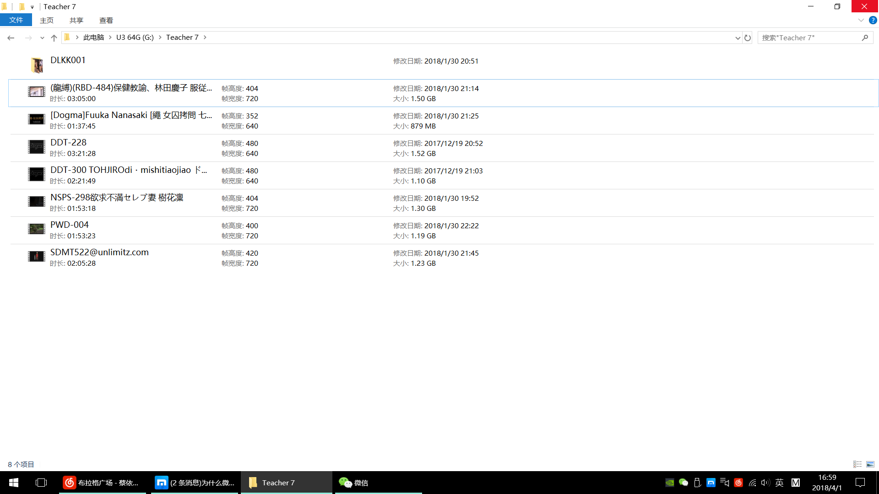Select the DDT-228 video file
Screen dimensions: 879x494
pos(442,148)
